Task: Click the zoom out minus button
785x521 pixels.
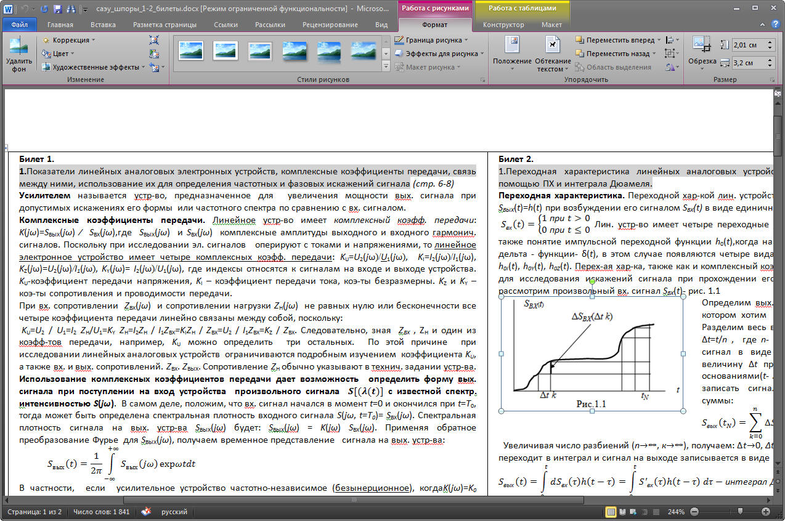Action: pos(694,512)
